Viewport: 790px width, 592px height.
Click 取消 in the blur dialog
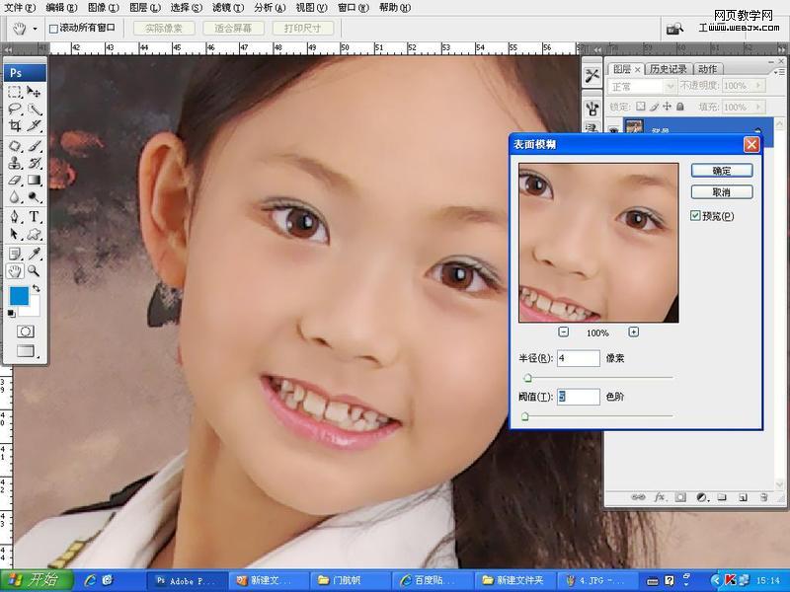click(x=721, y=192)
